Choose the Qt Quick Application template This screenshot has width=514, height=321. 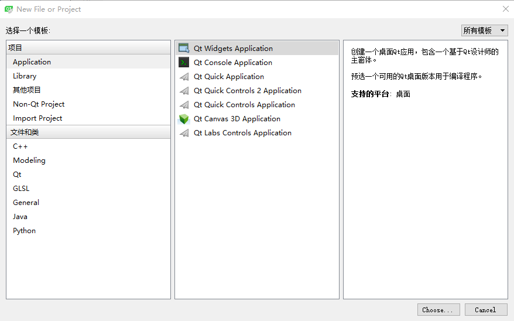pos(257,76)
